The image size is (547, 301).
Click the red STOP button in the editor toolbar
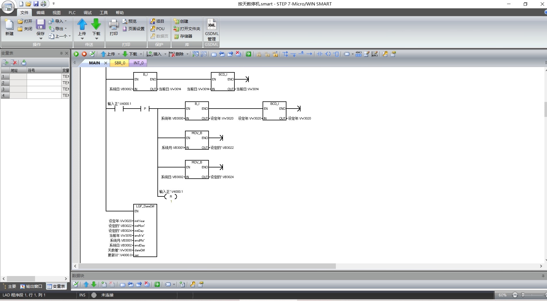click(x=84, y=54)
